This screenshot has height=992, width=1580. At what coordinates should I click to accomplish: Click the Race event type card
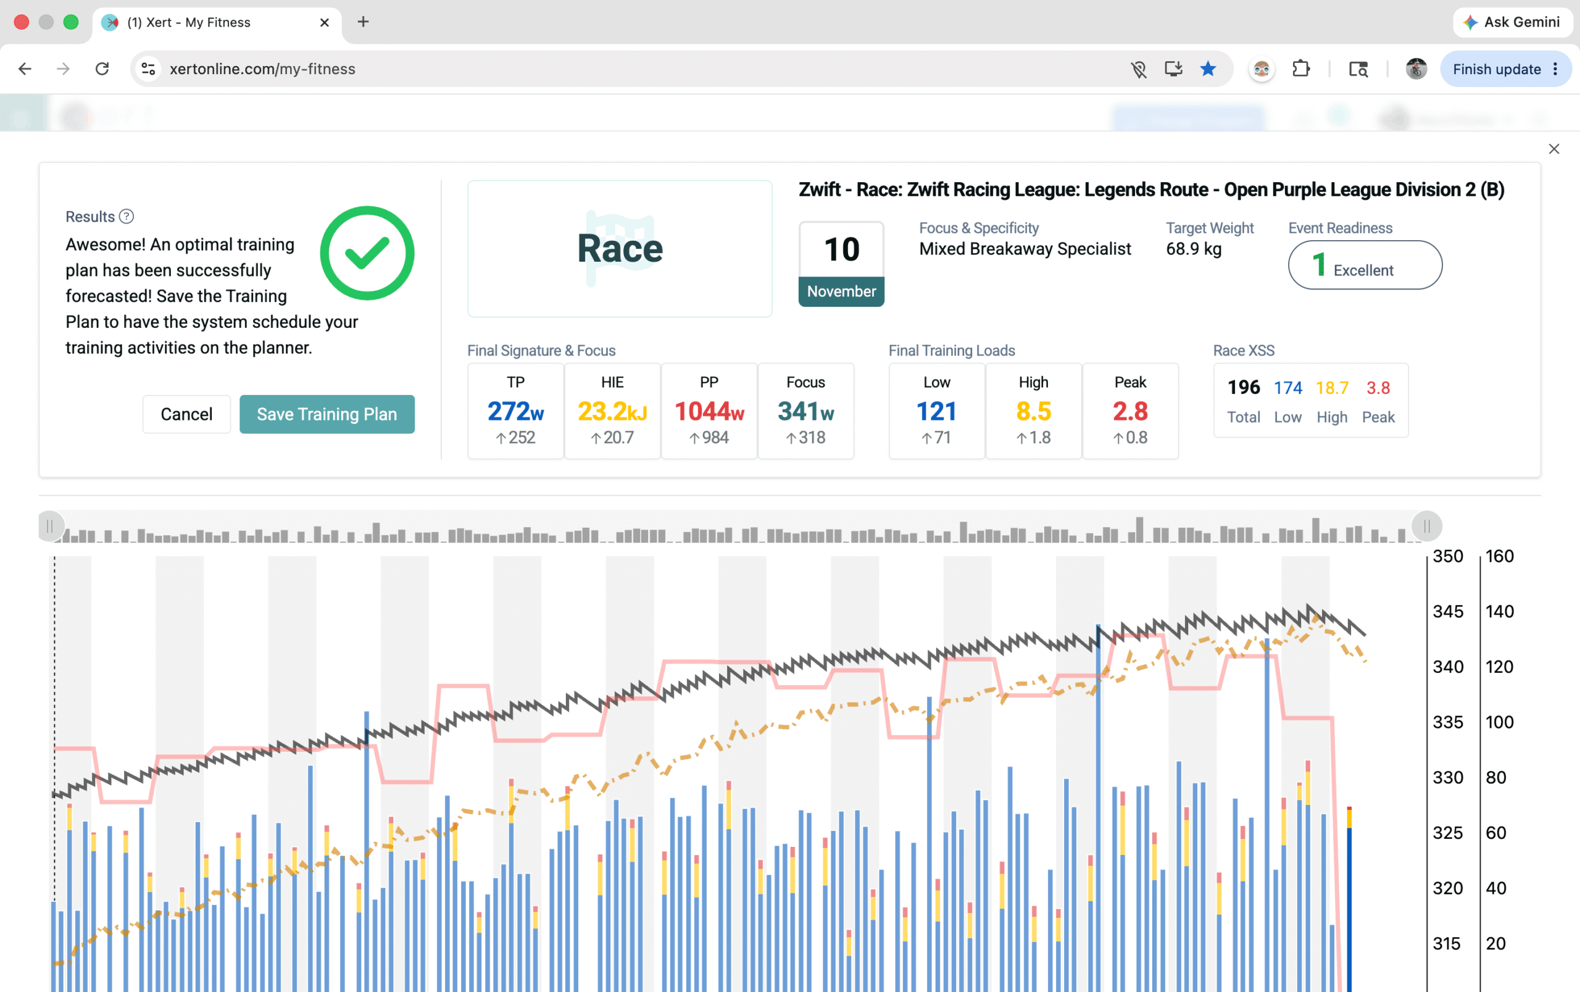tap(620, 249)
